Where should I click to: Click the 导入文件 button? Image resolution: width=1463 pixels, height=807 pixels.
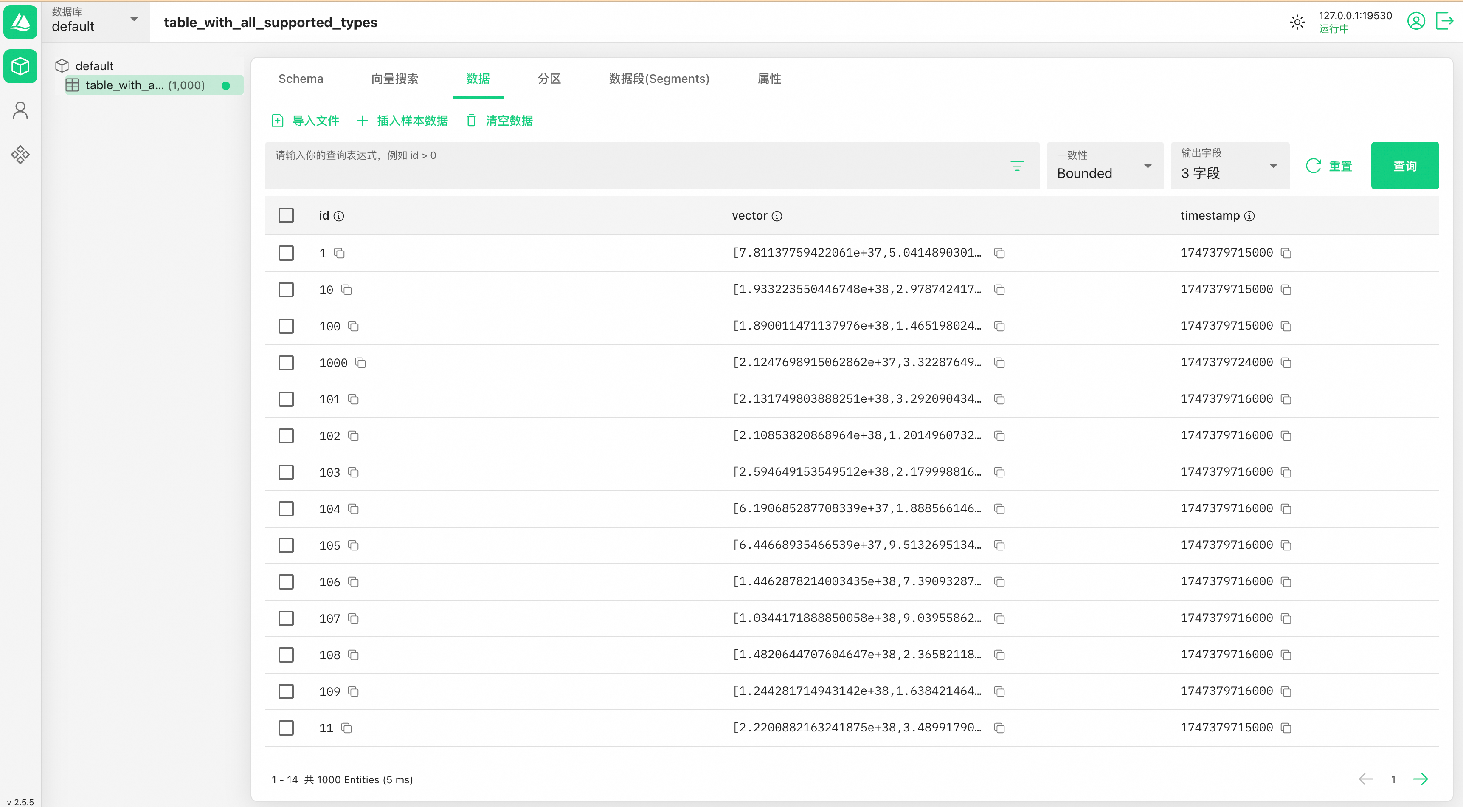tap(306, 121)
